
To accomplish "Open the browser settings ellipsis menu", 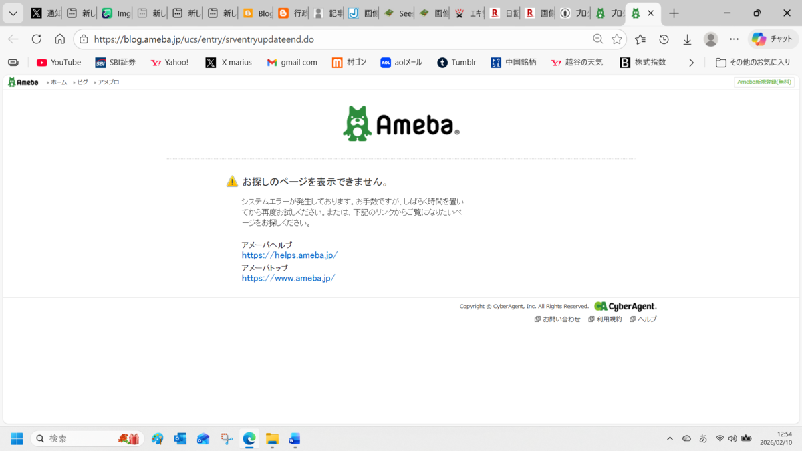I will [734, 39].
